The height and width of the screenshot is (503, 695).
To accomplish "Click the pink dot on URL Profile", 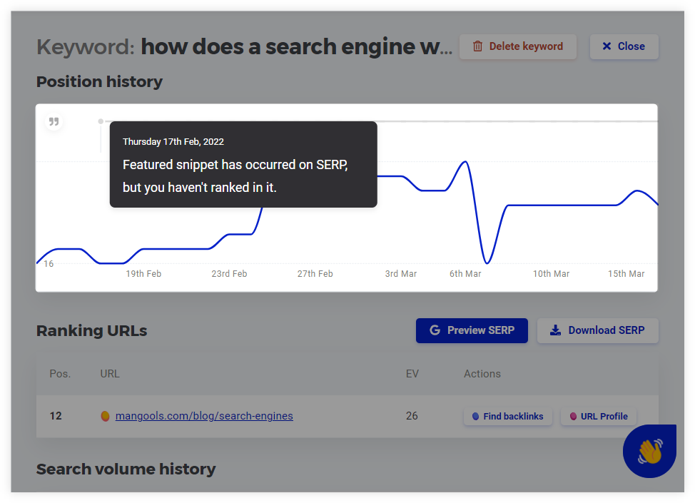I will 573,417.
